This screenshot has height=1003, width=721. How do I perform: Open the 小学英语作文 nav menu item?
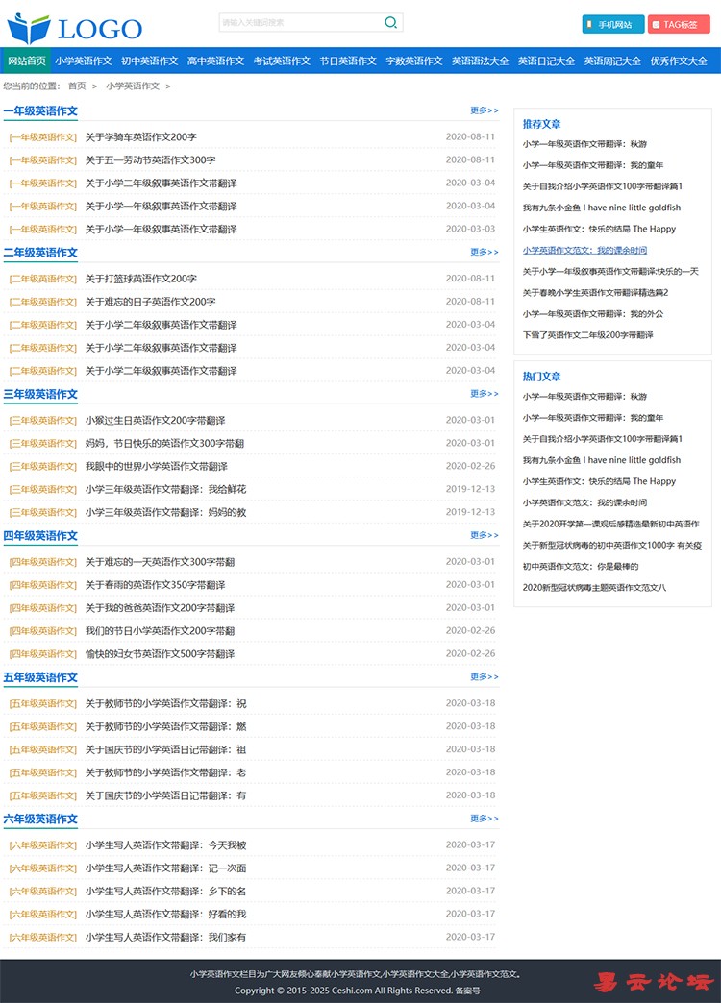84,61
